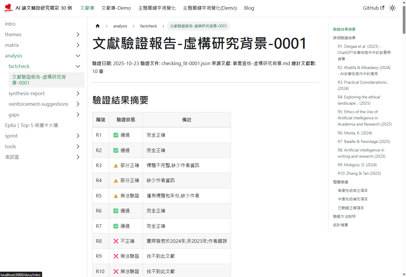Toggle dark and light mode
This screenshot has height=277, width=406.
[392, 8]
